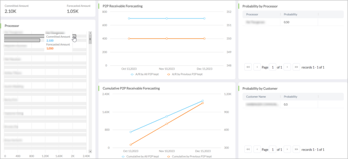Go to previous page in Probability by Processor
Viewport: 348px width, 159px height.
[x=257, y=67]
